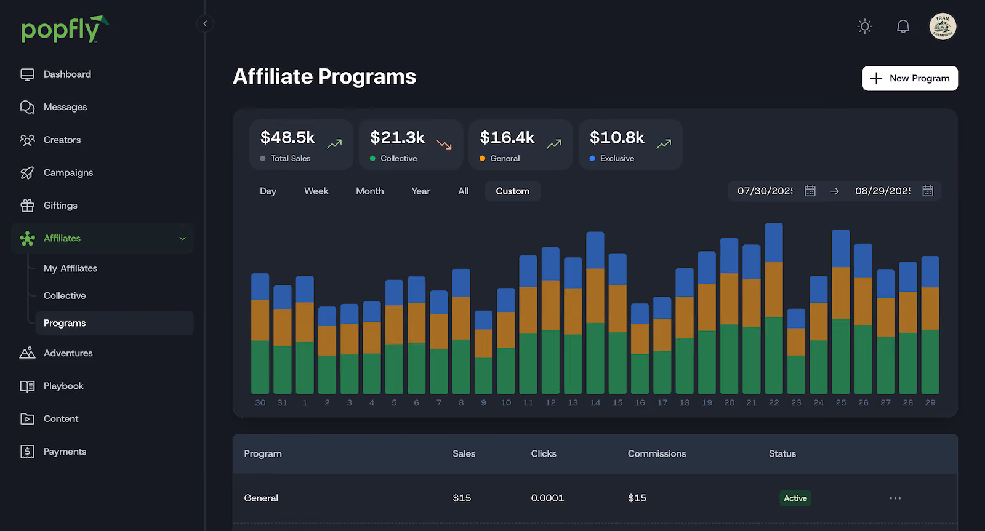The image size is (985, 531).
Task: Open the start date calendar picker icon
Action: point(810,191)
